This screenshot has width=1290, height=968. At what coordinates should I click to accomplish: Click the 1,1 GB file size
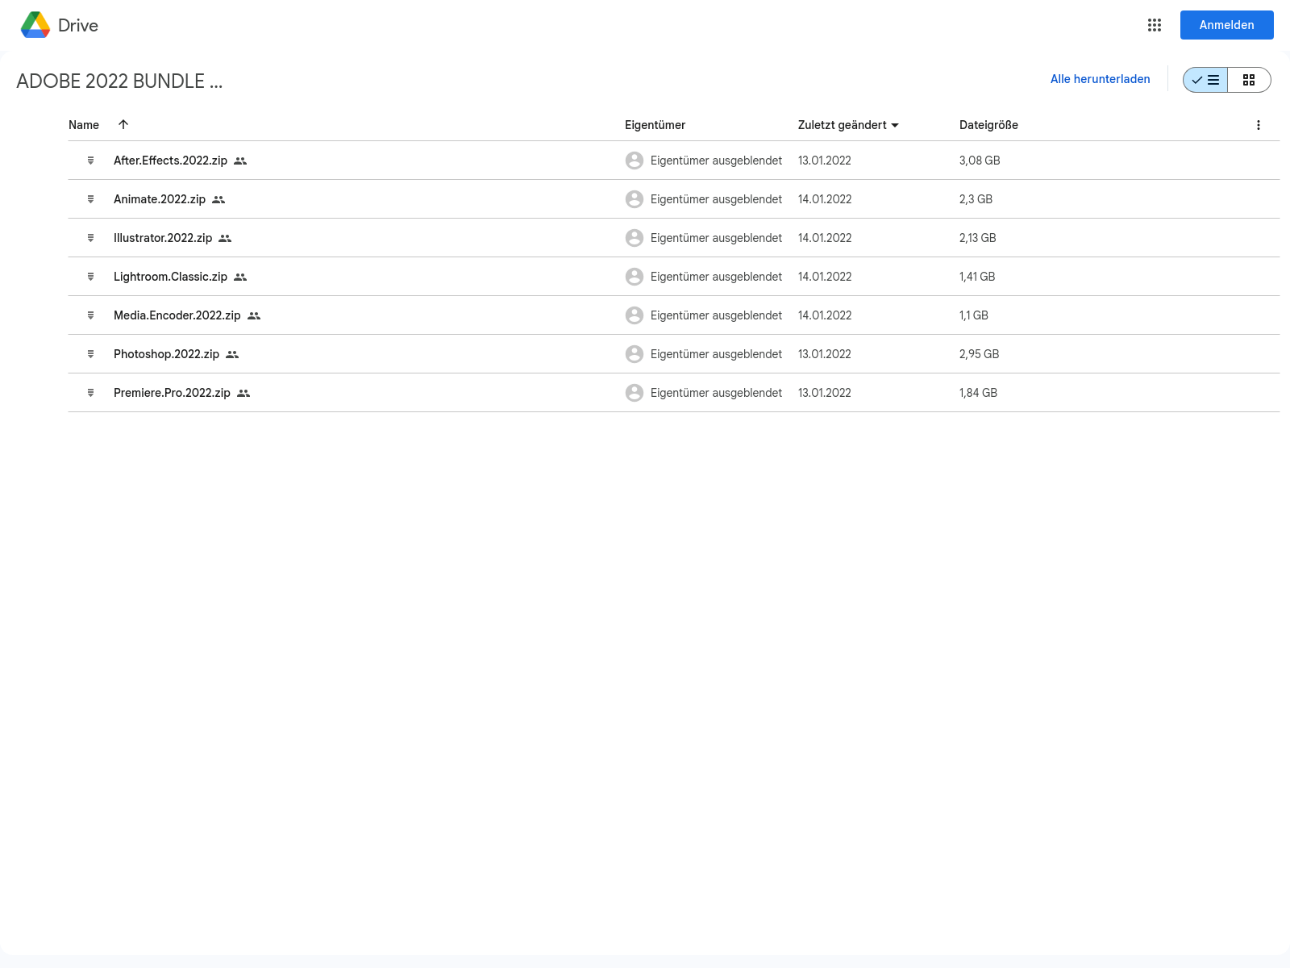pos(974,315)
